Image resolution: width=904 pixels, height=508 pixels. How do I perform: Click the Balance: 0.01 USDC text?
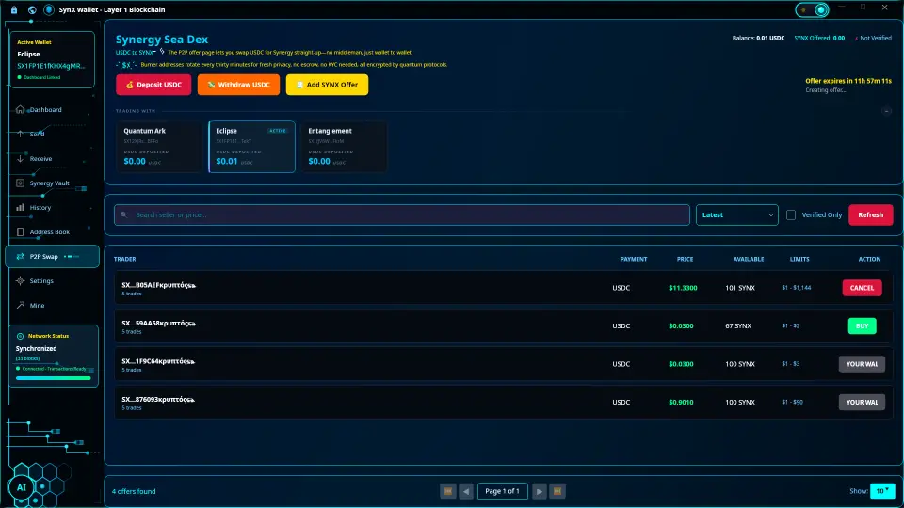[758, 38]
